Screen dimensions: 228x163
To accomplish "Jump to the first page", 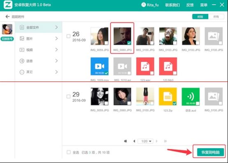I will coord(126,141).
